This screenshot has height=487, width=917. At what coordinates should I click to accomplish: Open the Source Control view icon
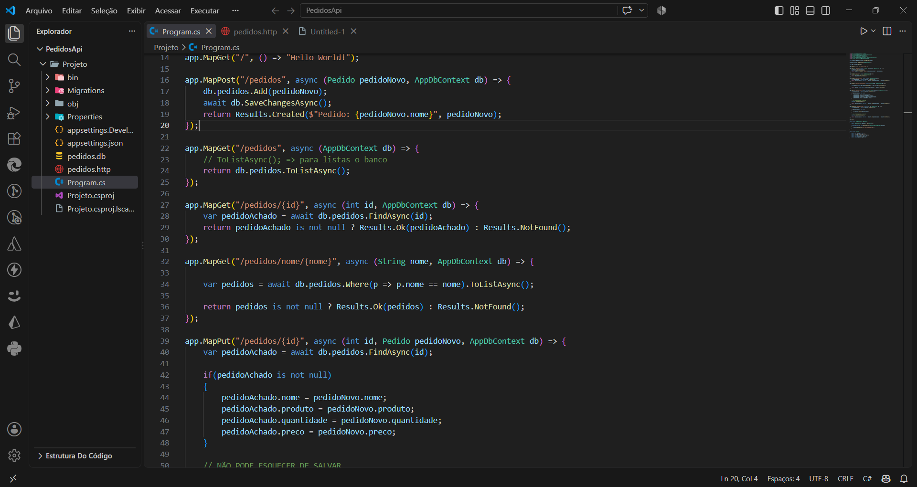tap(14, 86)
